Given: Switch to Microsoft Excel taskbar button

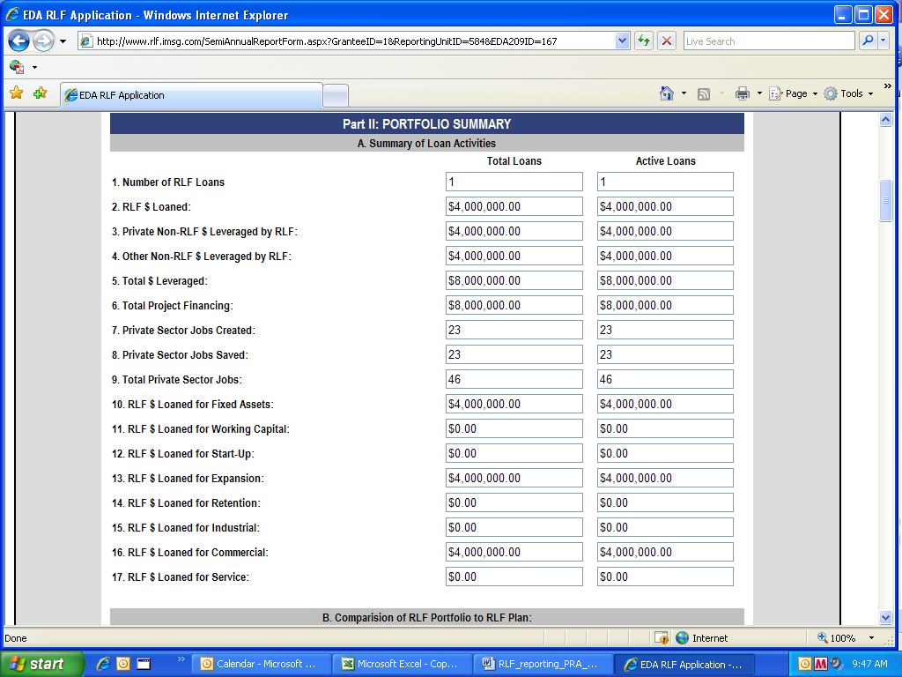Looking at the screenshot, I should [402, 664].
